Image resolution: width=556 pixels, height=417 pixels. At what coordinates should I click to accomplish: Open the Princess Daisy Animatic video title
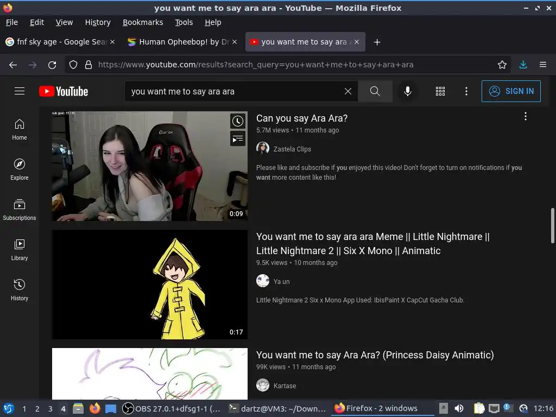[375, 355]
